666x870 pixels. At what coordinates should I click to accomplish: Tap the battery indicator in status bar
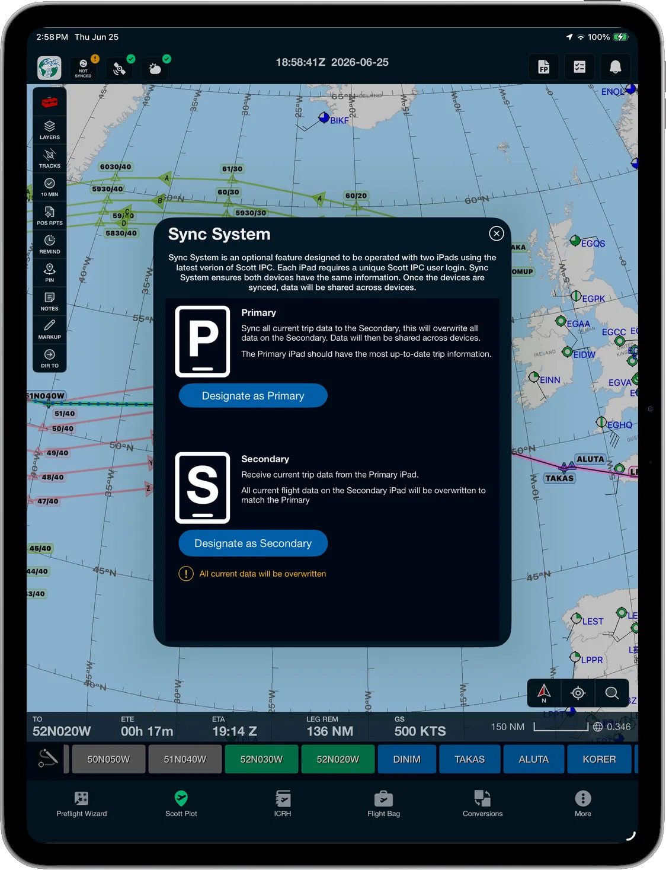(x=620, y=37)
